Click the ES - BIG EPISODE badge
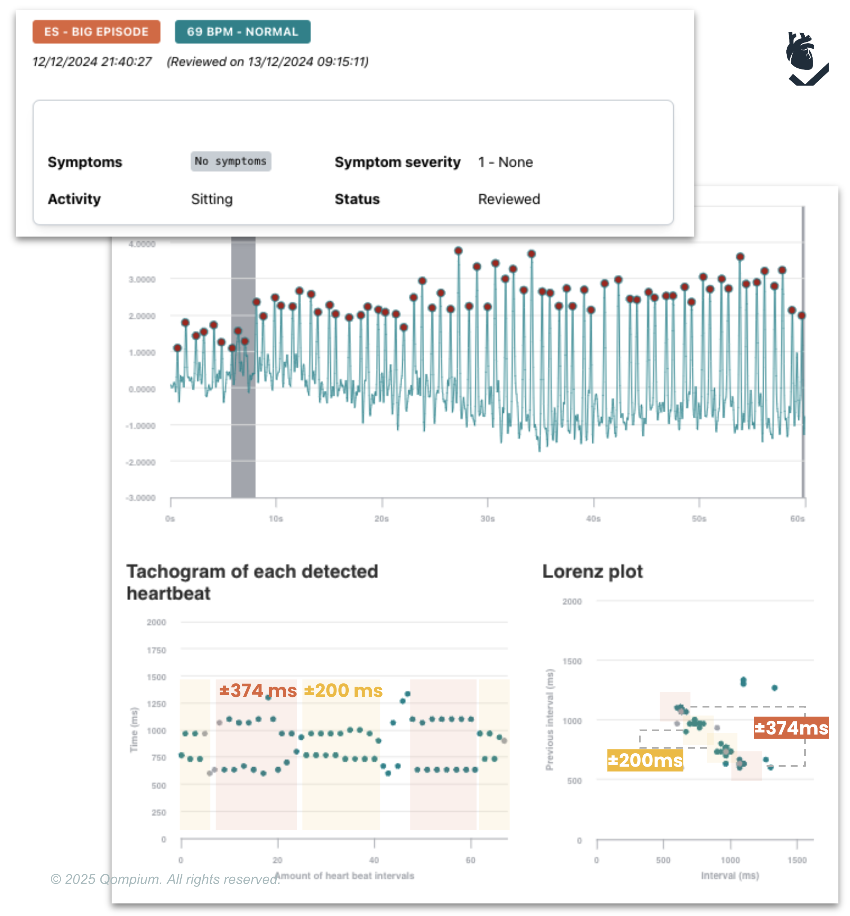Viewport: 850px width, 916px height. [x=96, y=32]
